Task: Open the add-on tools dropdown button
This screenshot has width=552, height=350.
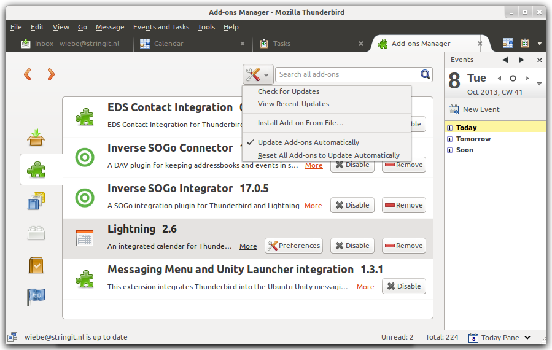Action: [x=257, y=75]
